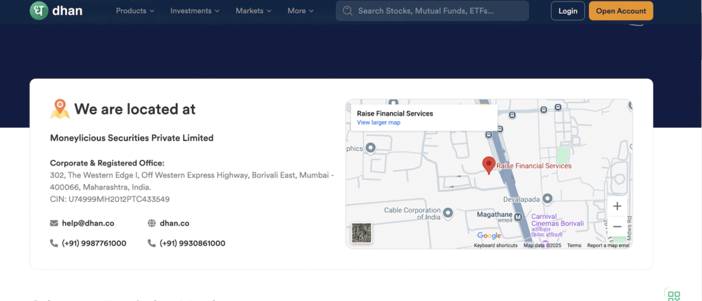Open the View larger map link
The image size is (702, 301).
[378, 122]
